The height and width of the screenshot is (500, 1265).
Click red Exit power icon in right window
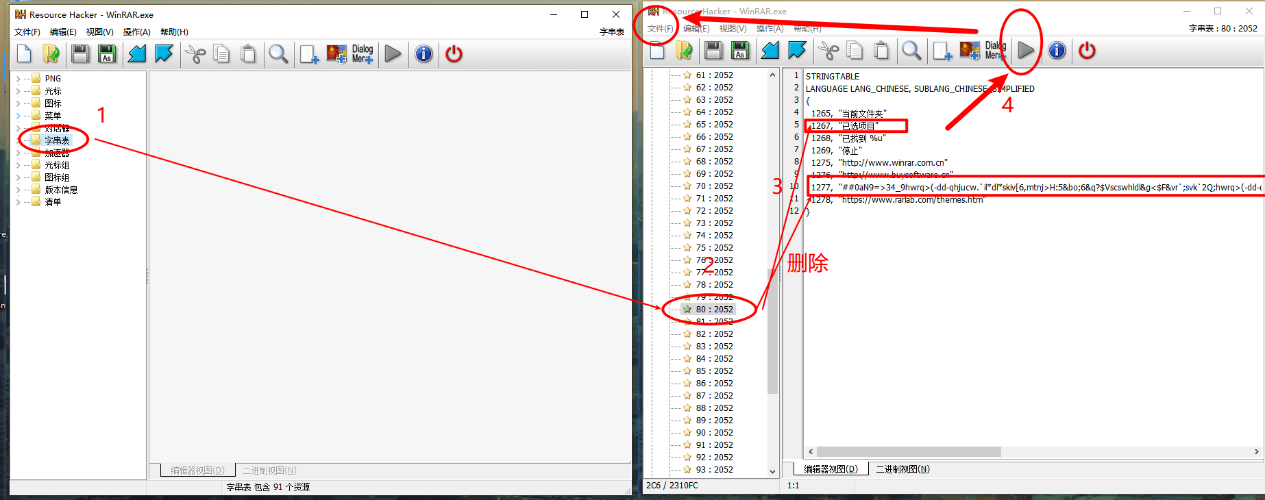(x=1087, y=50)
